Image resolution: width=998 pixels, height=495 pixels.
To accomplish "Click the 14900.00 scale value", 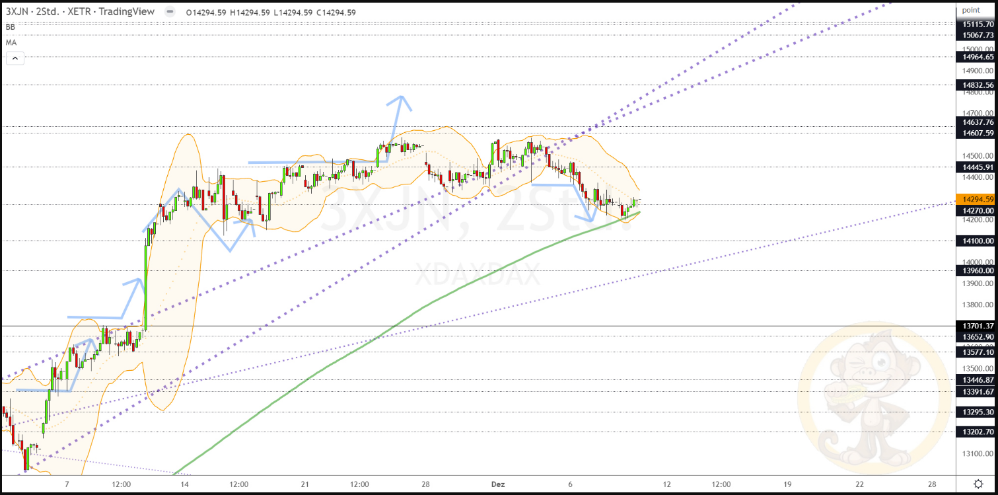I will click(x=978, y=71).
